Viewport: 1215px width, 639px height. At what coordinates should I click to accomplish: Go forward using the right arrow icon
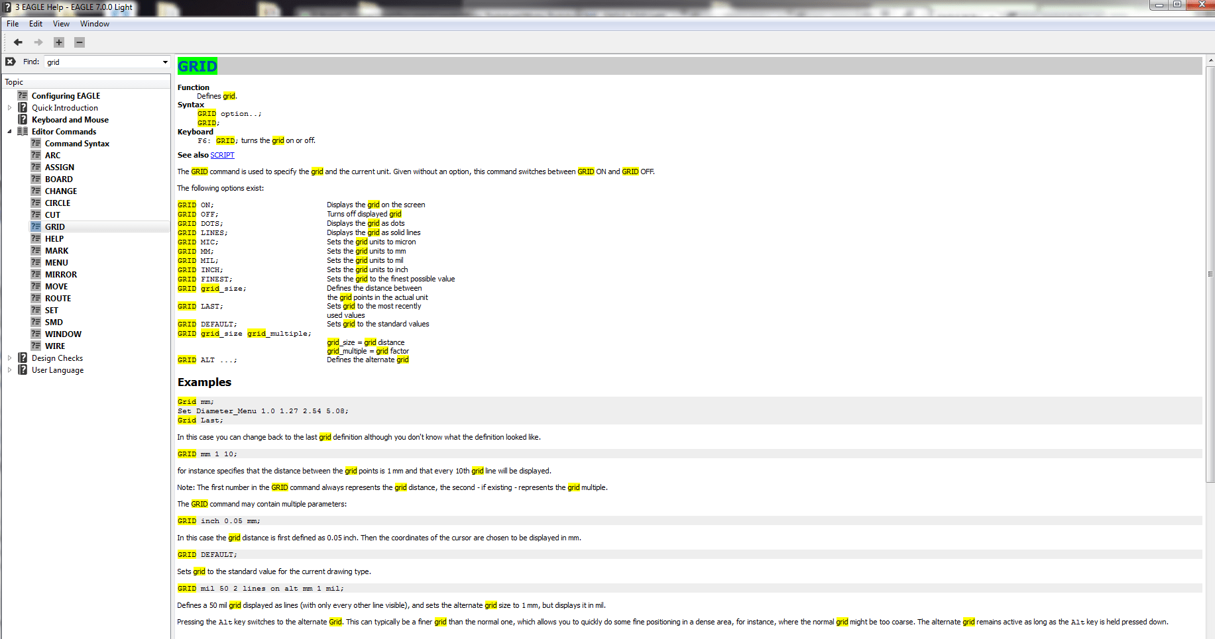(x=38, y=42)
